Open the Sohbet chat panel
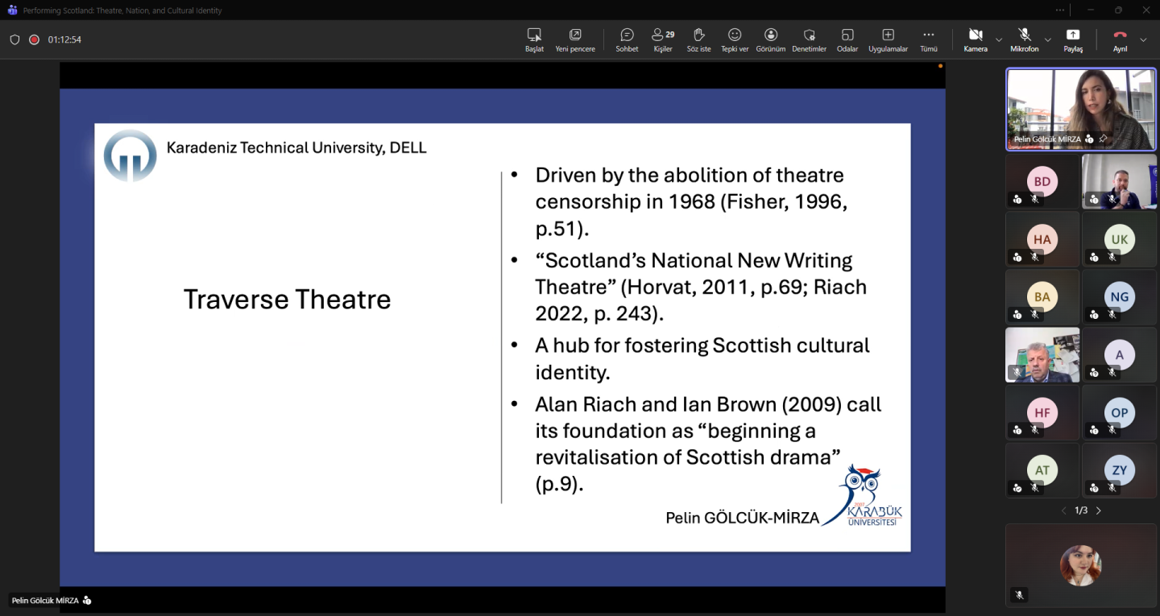Viewport: 1160px width, 616px height. tap(627, 39)
